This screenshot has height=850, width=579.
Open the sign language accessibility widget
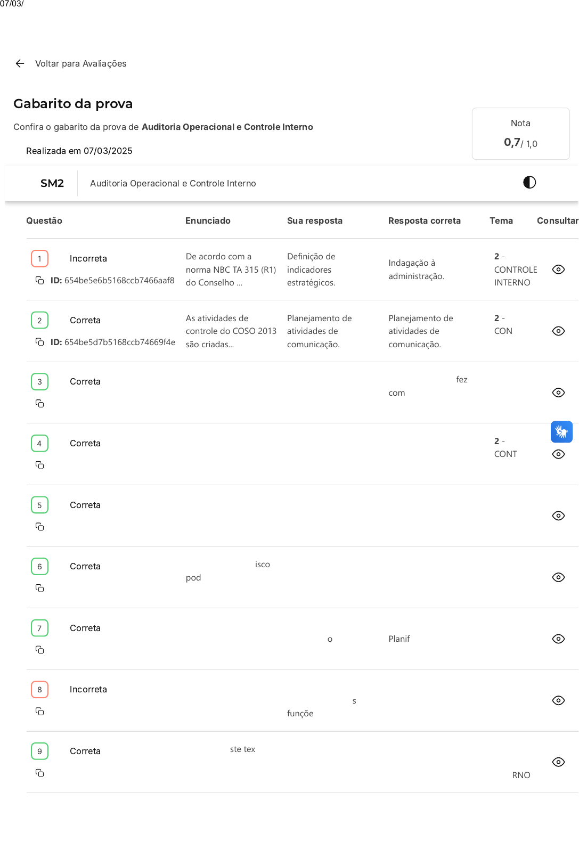click(561, 432)
